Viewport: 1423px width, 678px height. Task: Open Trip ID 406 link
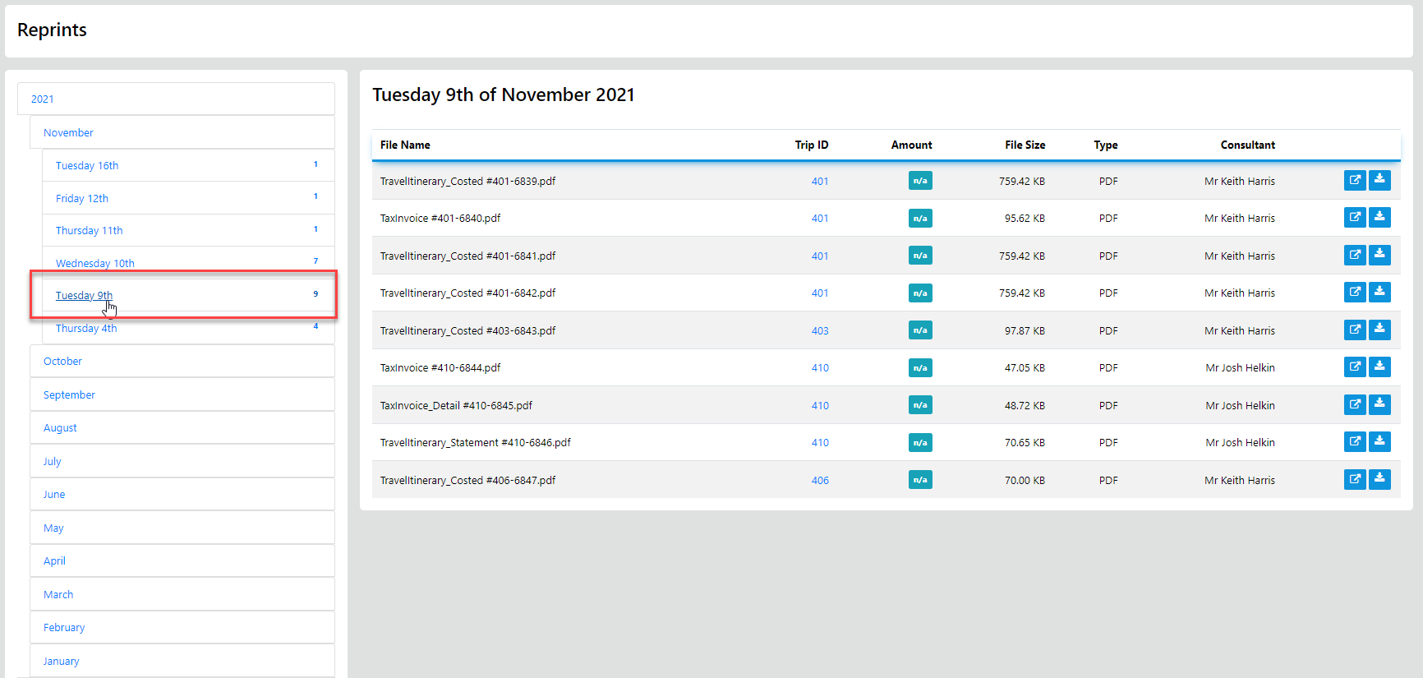820,481
